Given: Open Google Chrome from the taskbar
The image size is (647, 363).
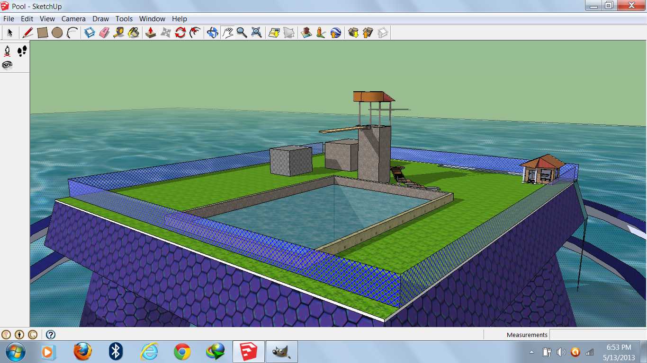Looking at the screenshot, I should point(182,352).
